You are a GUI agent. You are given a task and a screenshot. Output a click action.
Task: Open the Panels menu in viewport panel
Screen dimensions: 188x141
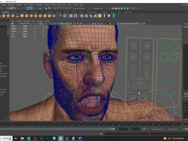(x=47, y=21)
